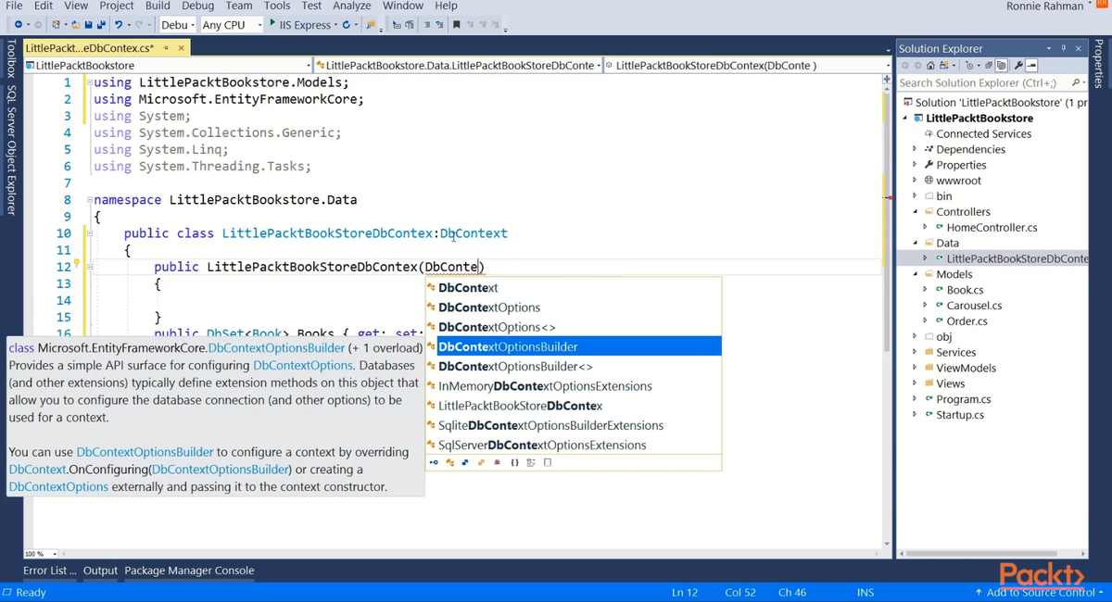Click the Open File folder icon
Image resolution: width=1112 pixels, height=602 pixels.
tap(76, 24)
